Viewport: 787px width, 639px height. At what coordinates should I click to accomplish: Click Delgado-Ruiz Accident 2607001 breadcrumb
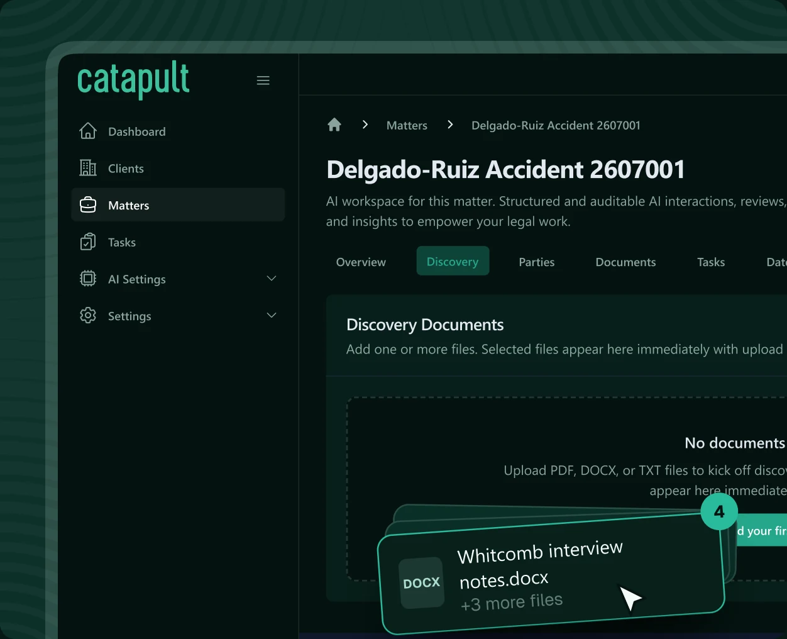pos(556,125)
